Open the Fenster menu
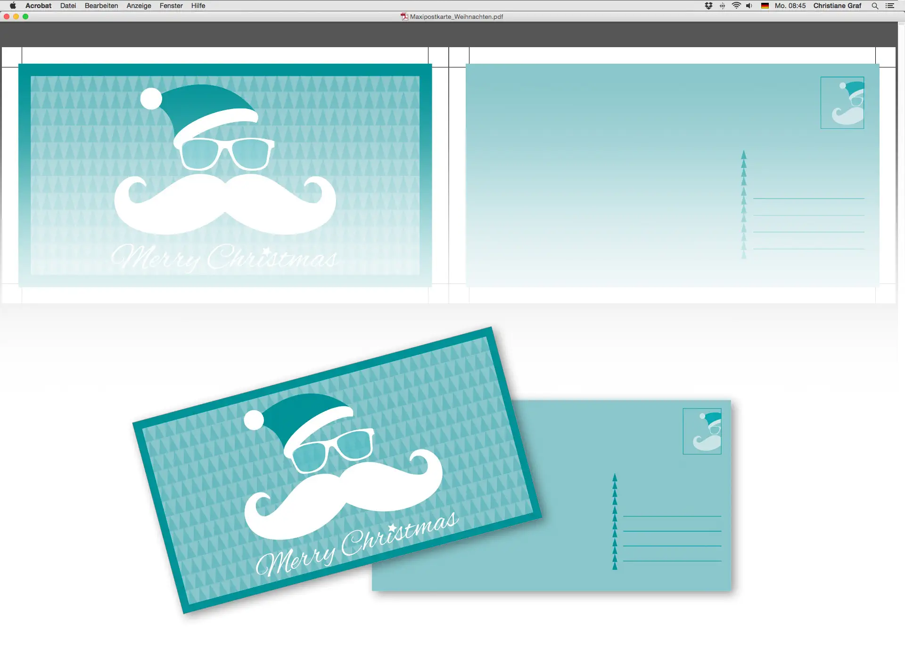The image size is (905, 658). coord(171,6)
